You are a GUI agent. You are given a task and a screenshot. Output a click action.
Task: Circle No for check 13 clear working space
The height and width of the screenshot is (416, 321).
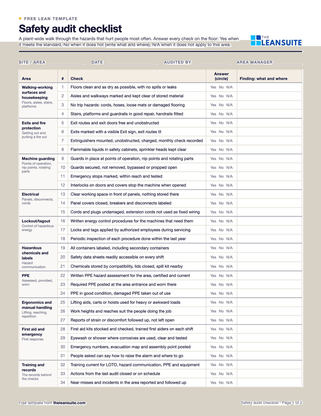(x=221, y=194)
